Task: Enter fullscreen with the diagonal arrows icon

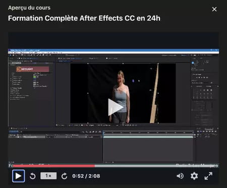Action: 208,176
